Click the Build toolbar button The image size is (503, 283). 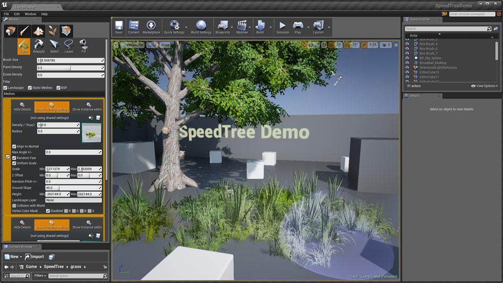pyautogui.click(x=260, y=27)
